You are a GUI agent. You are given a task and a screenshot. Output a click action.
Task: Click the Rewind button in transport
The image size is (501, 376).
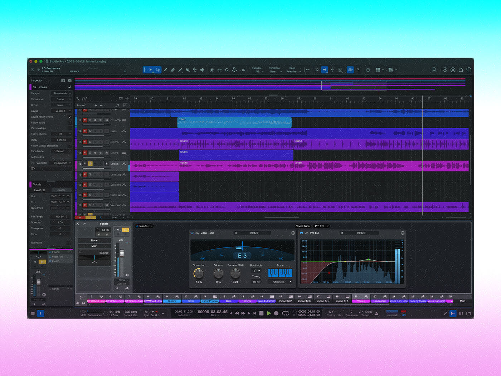pos(237,313)
